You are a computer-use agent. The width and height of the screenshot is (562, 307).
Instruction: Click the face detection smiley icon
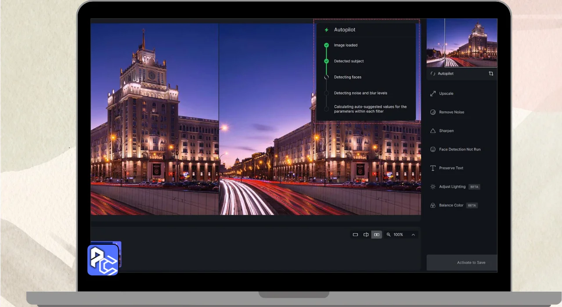click(x=433, y=150)
